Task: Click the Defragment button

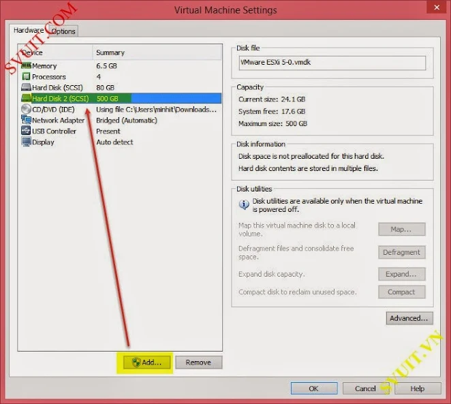Action: pyautogui.click(x=401, y=252)
